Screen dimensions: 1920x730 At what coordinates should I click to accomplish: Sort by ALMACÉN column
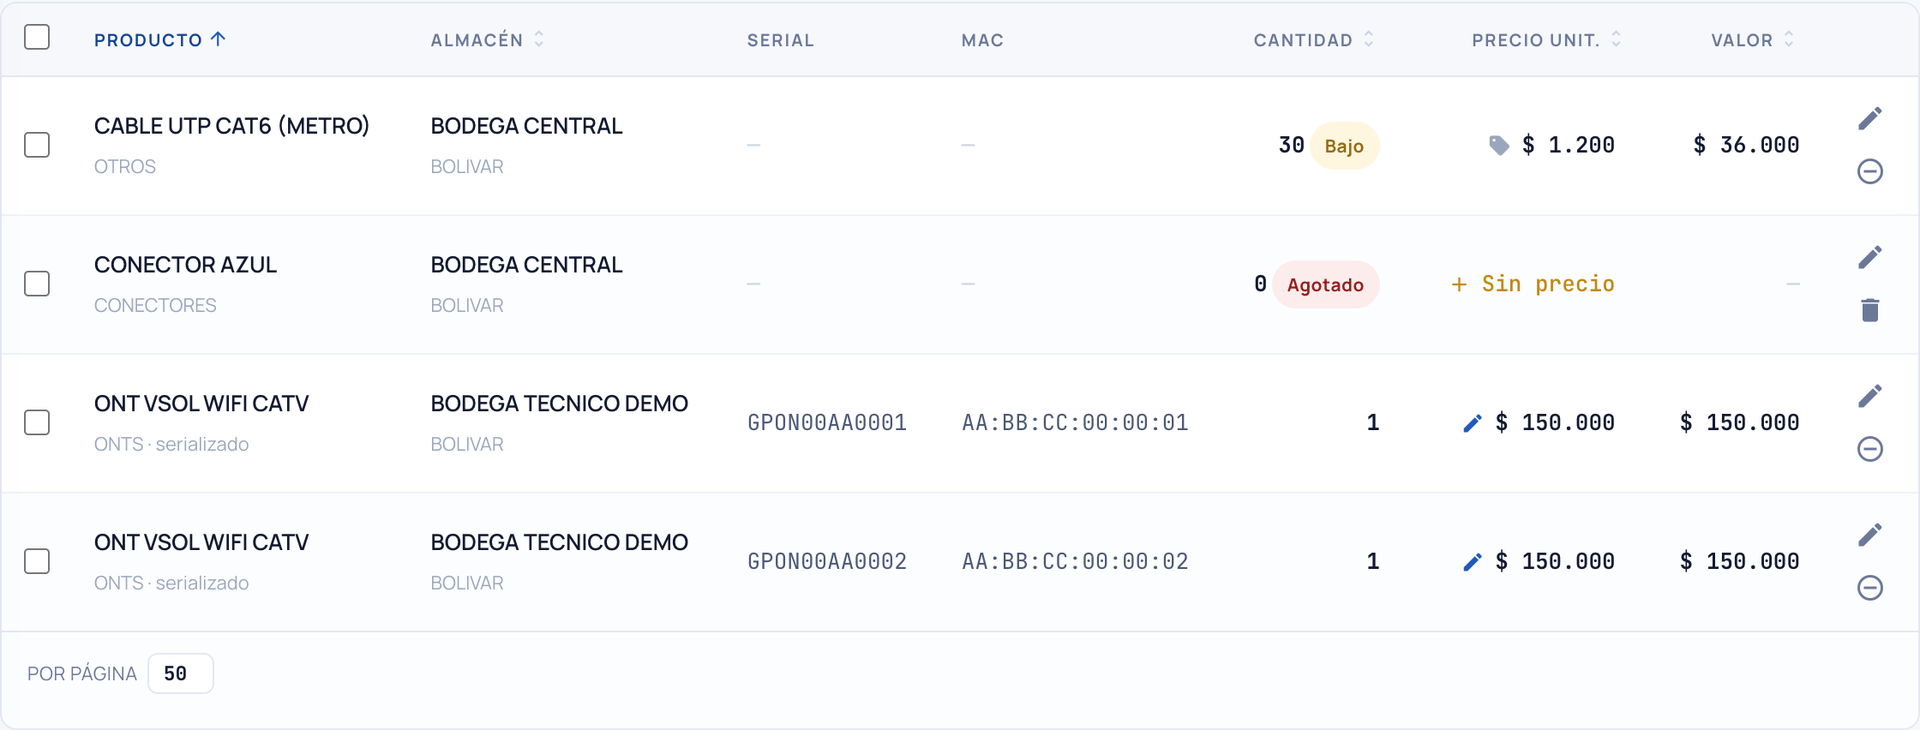pos(487,39)
